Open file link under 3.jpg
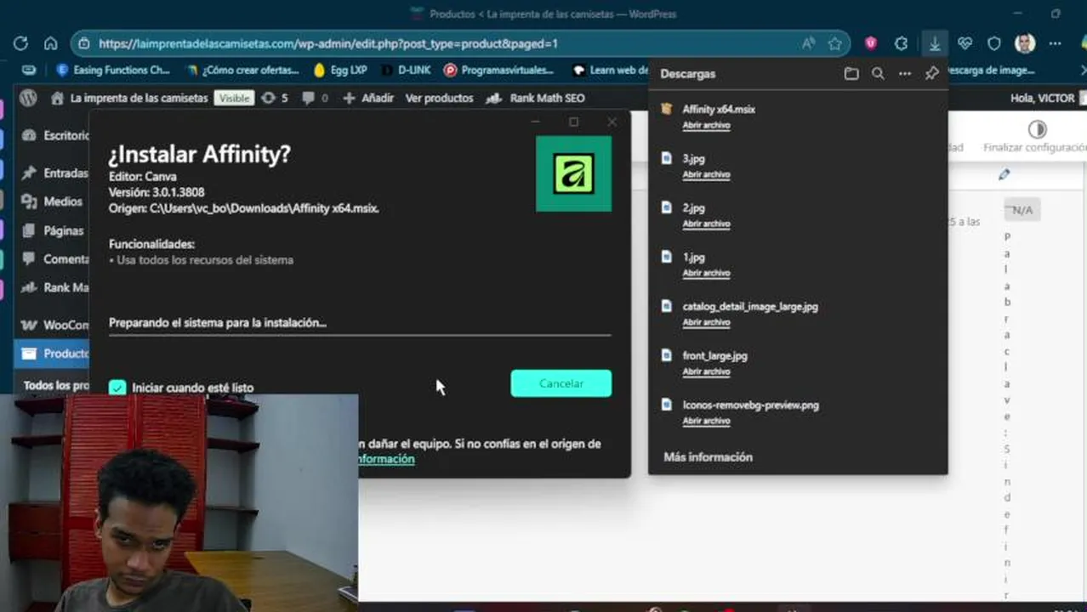 [x=706, y=174]
